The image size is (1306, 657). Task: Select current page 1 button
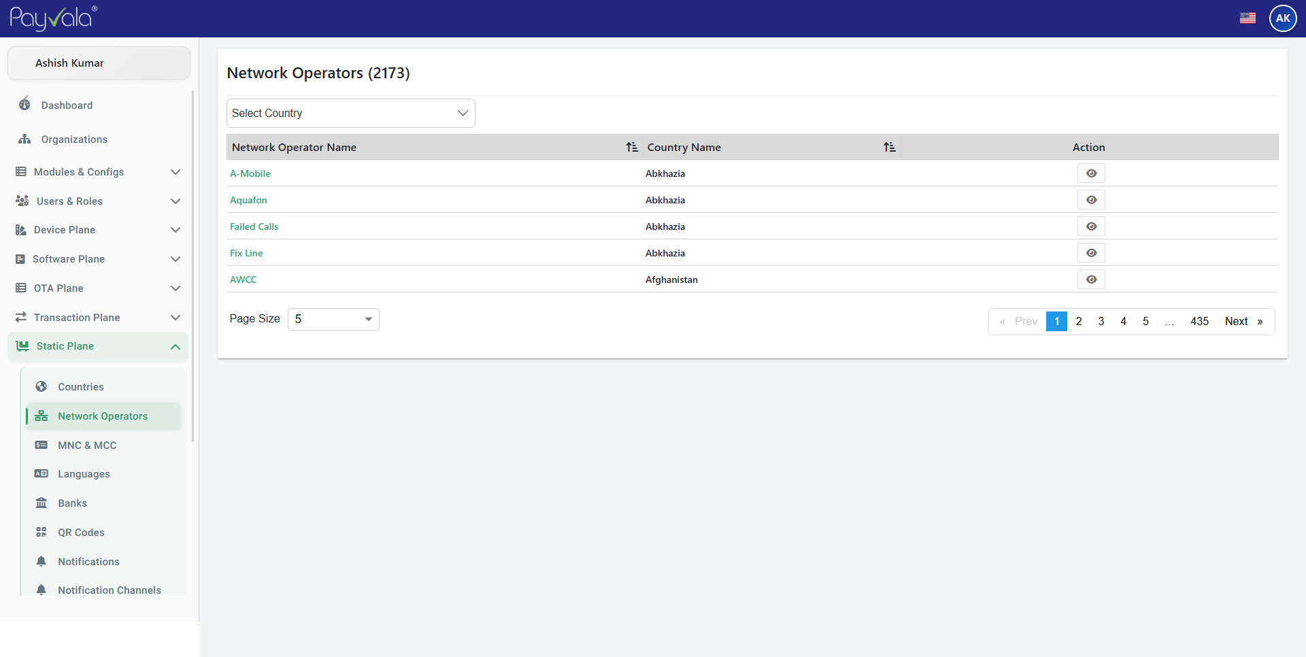click(1056, 322)
